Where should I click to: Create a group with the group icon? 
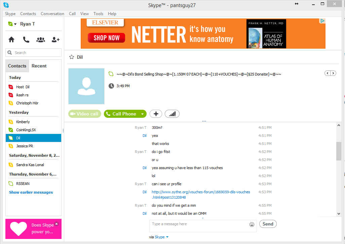(40, 40)
